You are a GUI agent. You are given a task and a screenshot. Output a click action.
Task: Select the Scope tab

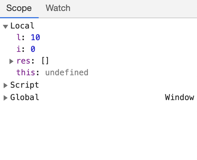pos(19,8)
